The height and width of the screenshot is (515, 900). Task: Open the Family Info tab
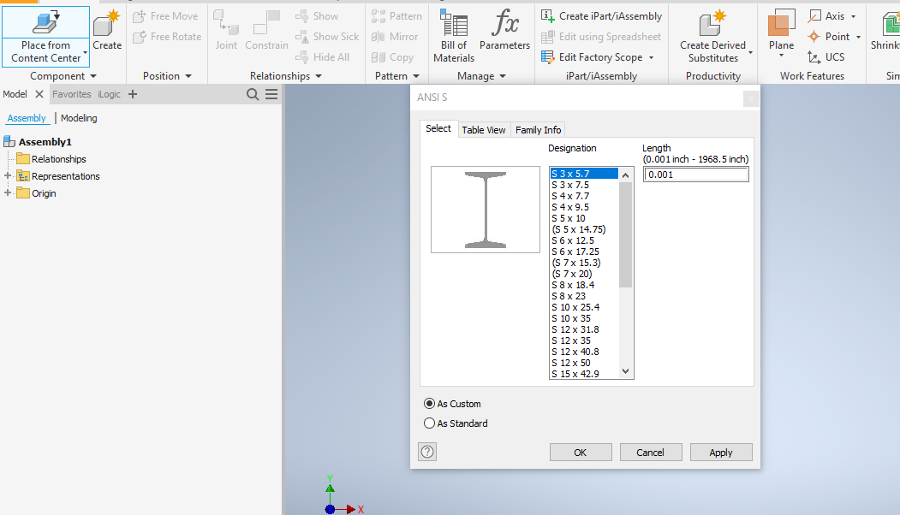pos(538,129)
